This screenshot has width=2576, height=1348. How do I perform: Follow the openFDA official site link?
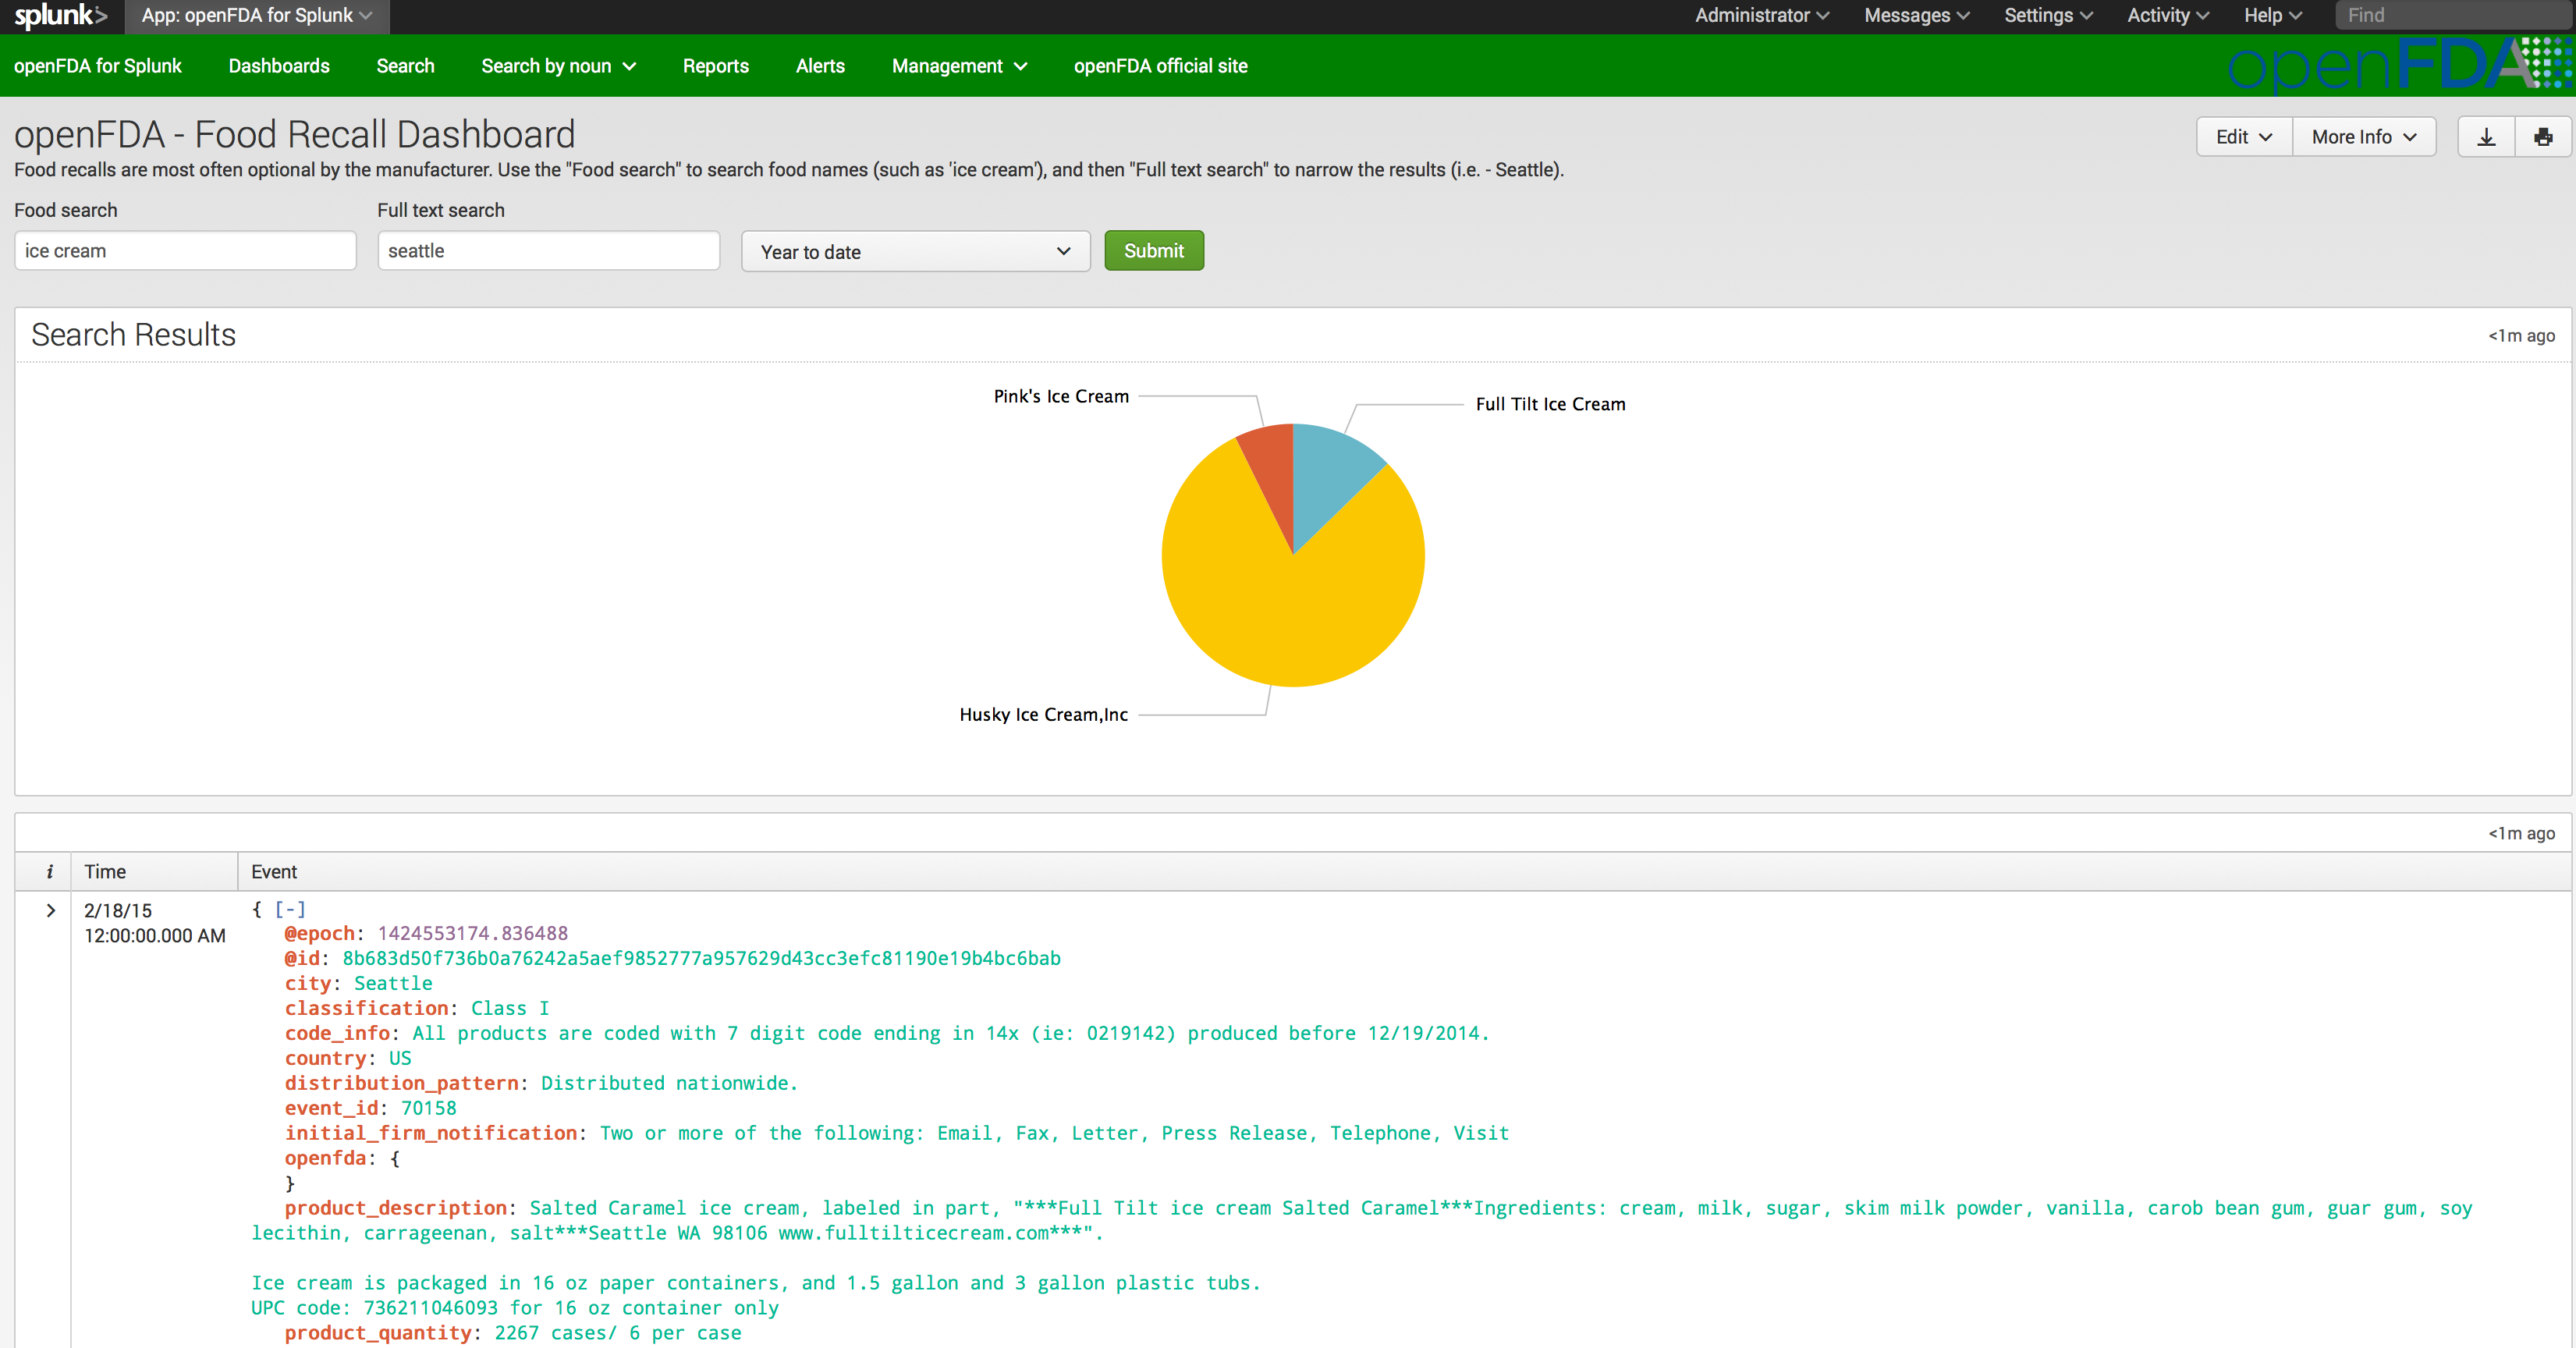point(1160,66)
